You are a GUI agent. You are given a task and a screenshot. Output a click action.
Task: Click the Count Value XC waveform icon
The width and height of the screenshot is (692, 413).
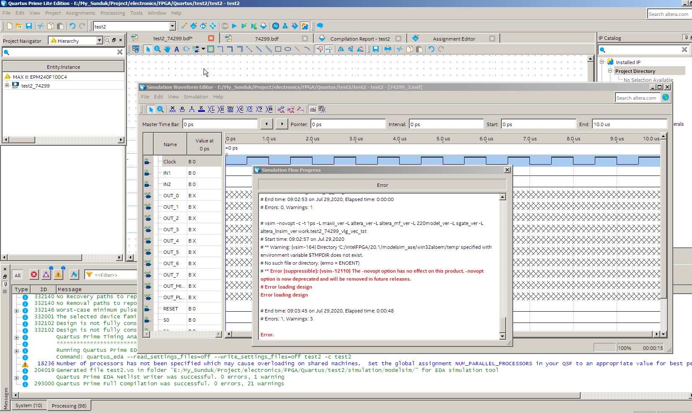coord(240,109)
